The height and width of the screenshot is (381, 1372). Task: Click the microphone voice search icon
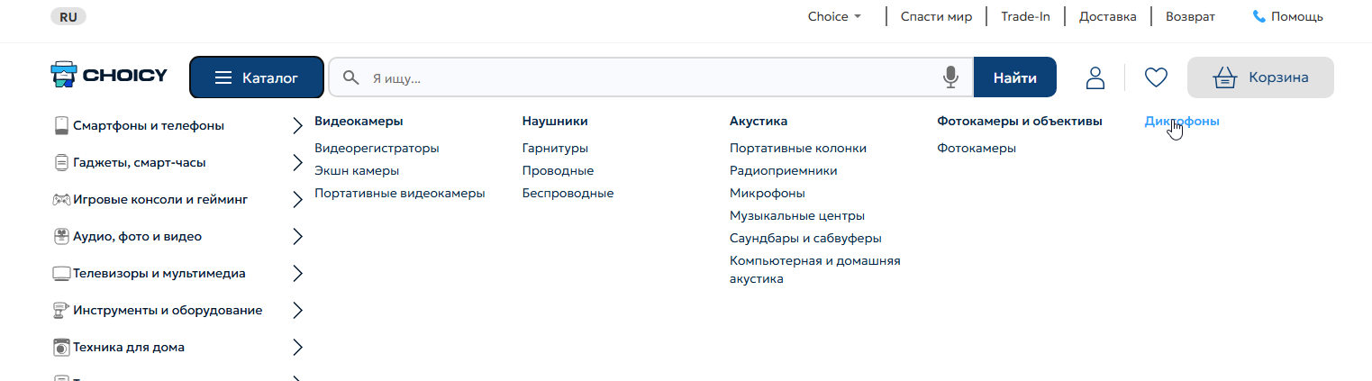[x=950, y=77]
